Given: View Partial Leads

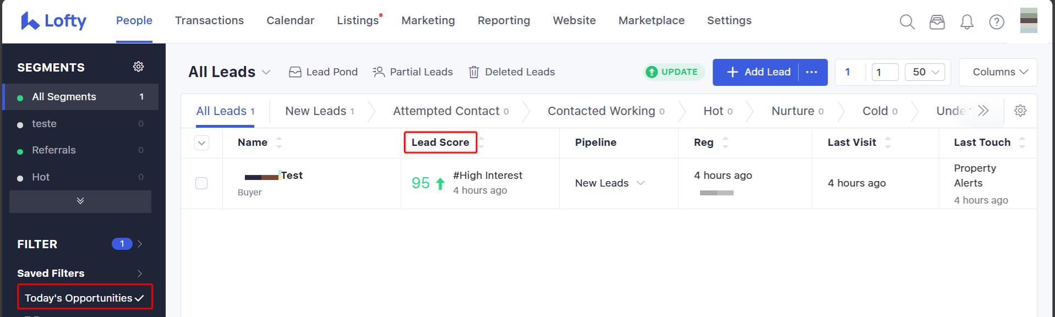Looking at the screenshot, I should 412,72.
